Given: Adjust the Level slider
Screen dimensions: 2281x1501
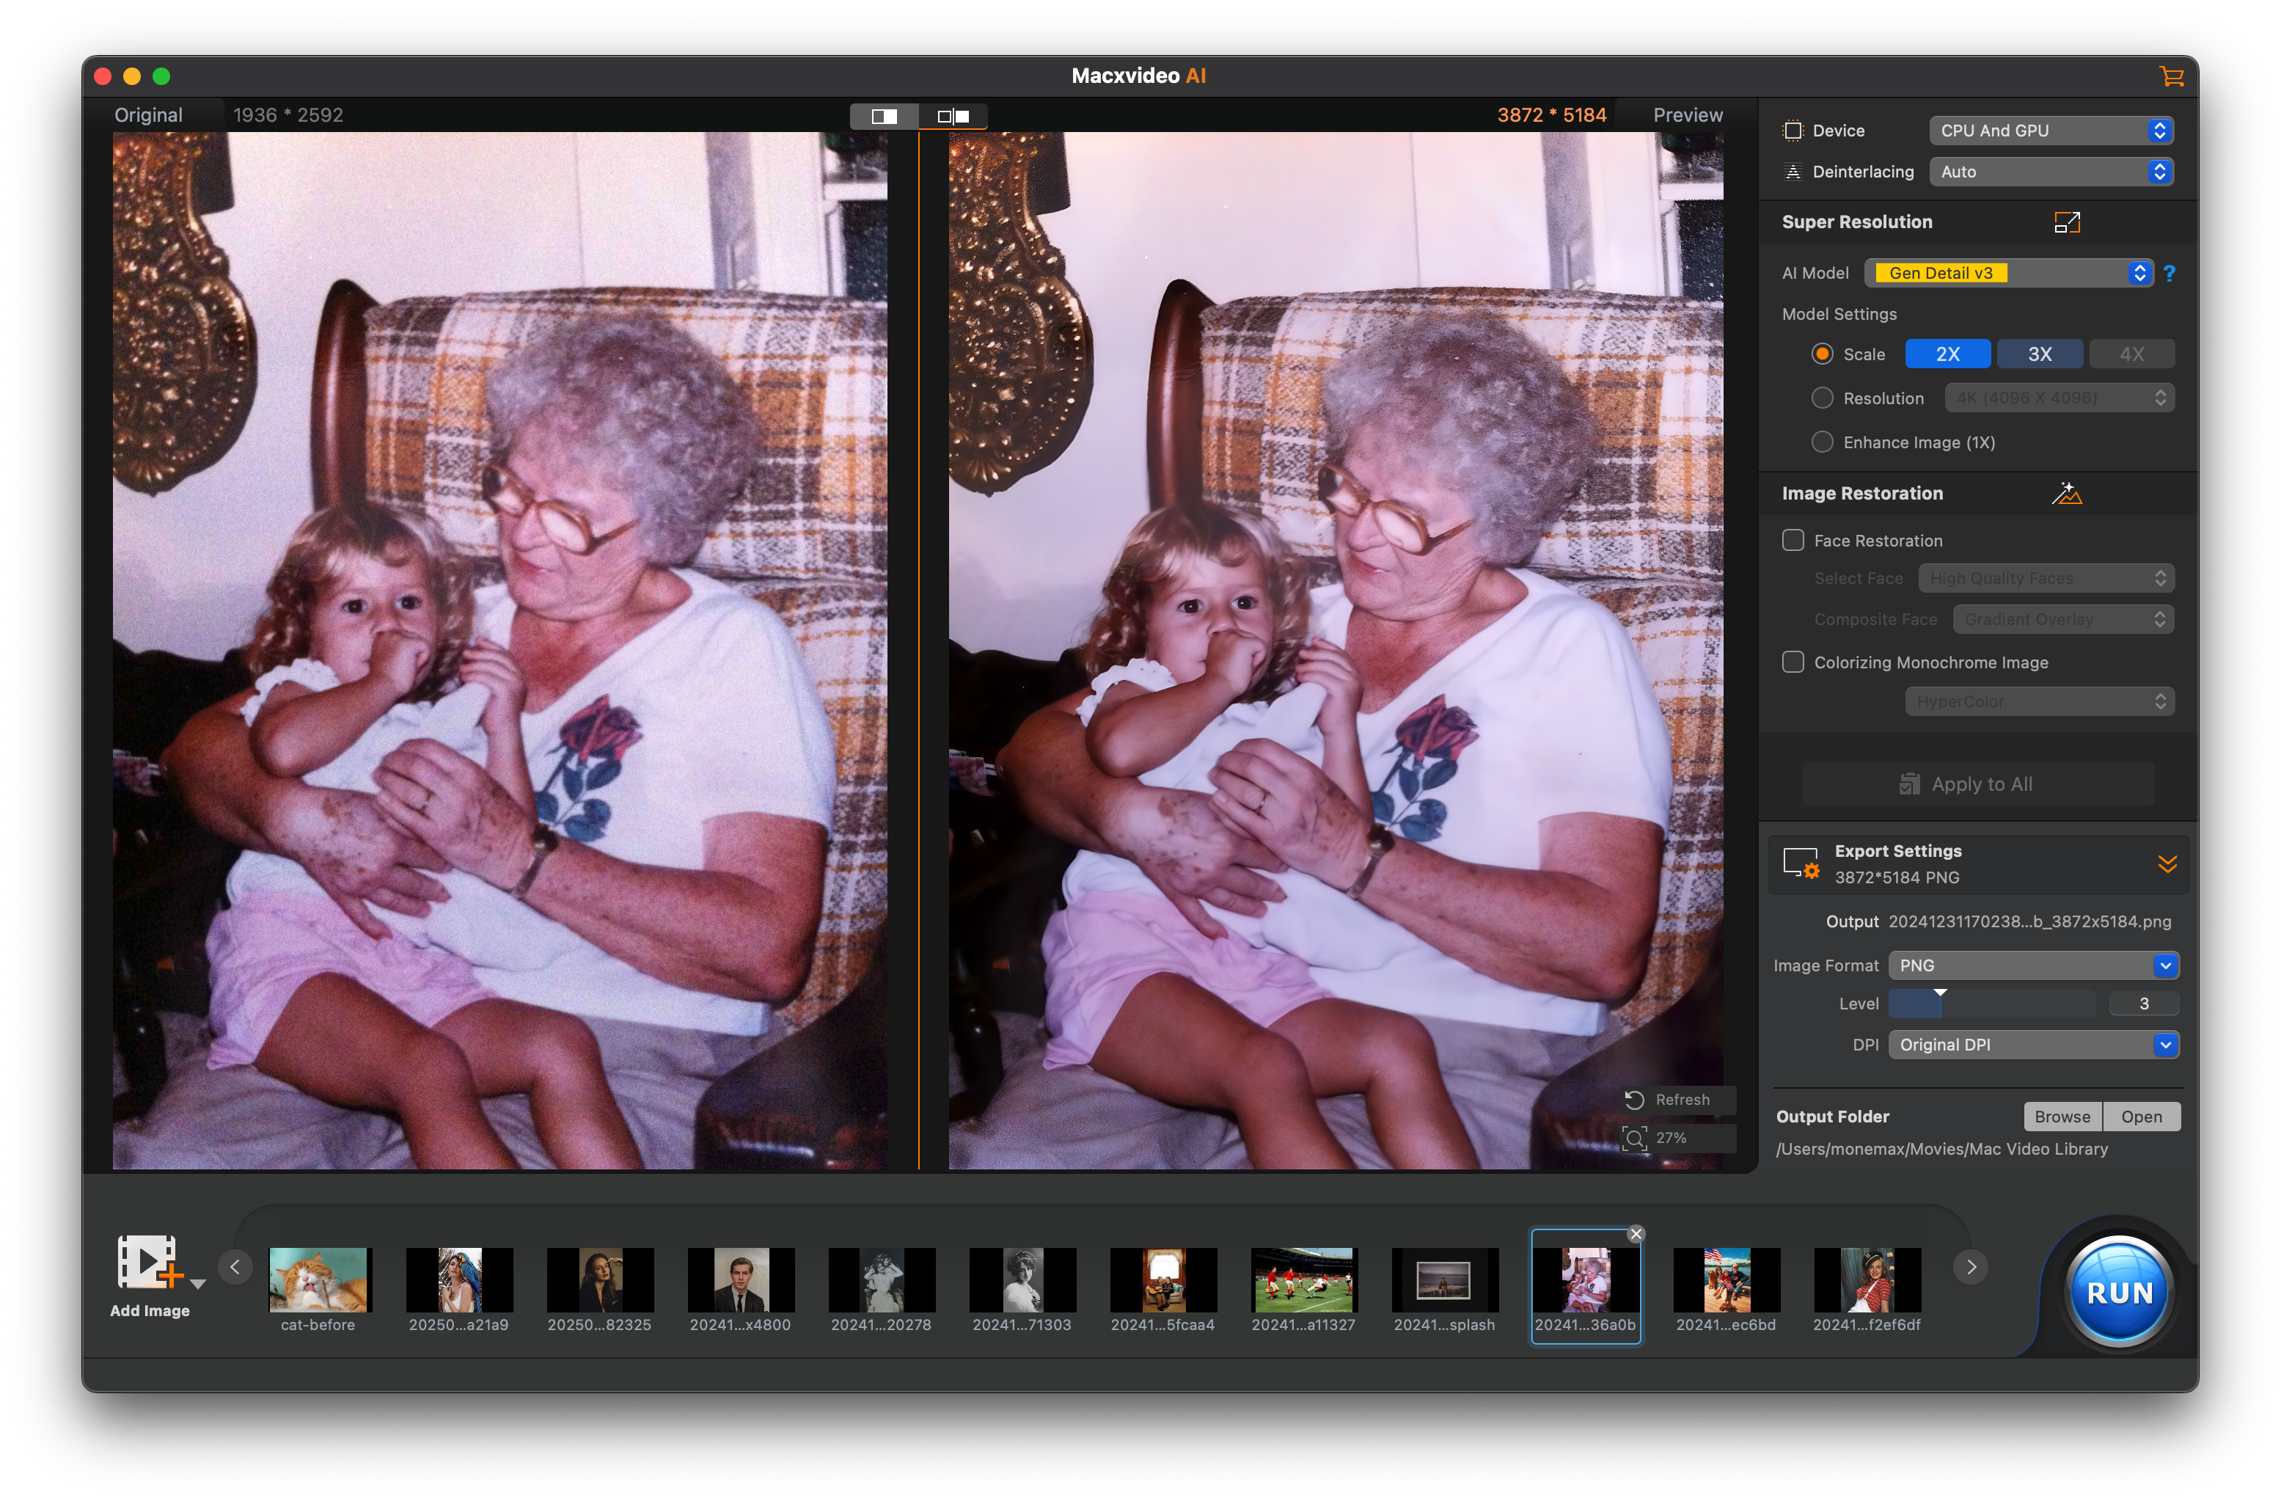Looking at the screenshot, I should tap(1940, 1004).
